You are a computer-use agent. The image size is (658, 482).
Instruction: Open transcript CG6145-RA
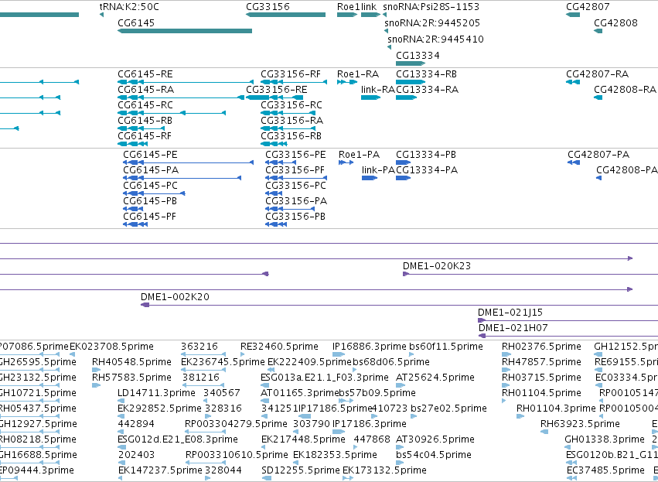181,97
